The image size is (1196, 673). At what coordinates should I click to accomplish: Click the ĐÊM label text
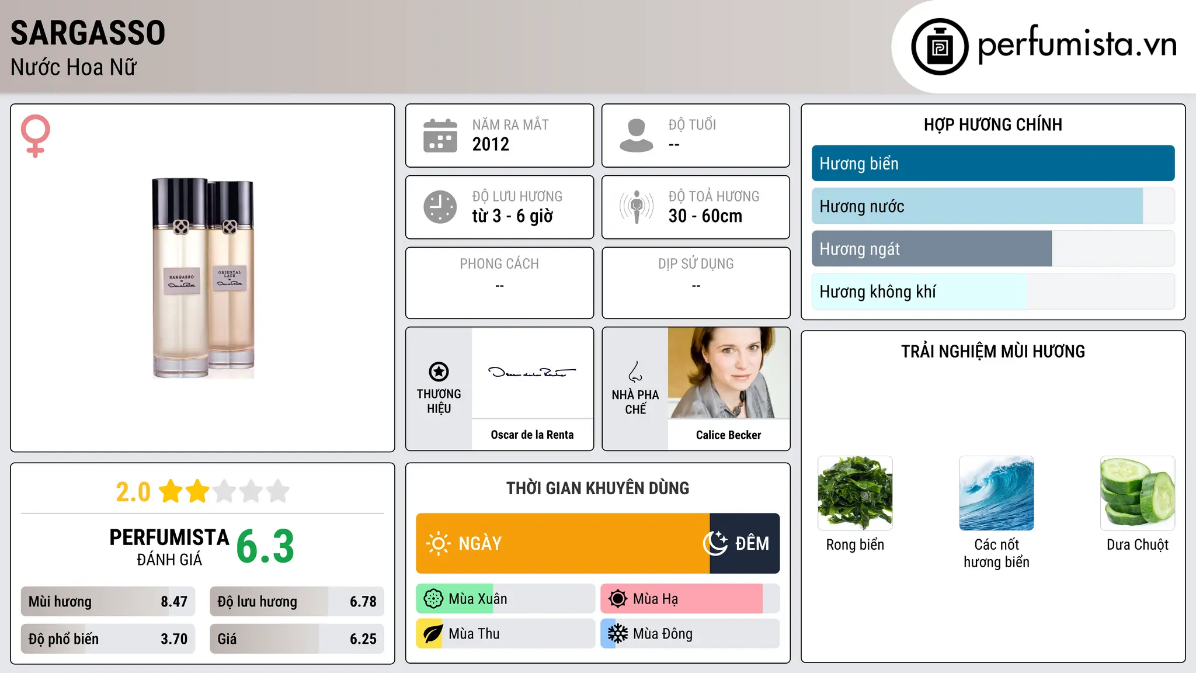pyautogui.click(x=752, y=543)
